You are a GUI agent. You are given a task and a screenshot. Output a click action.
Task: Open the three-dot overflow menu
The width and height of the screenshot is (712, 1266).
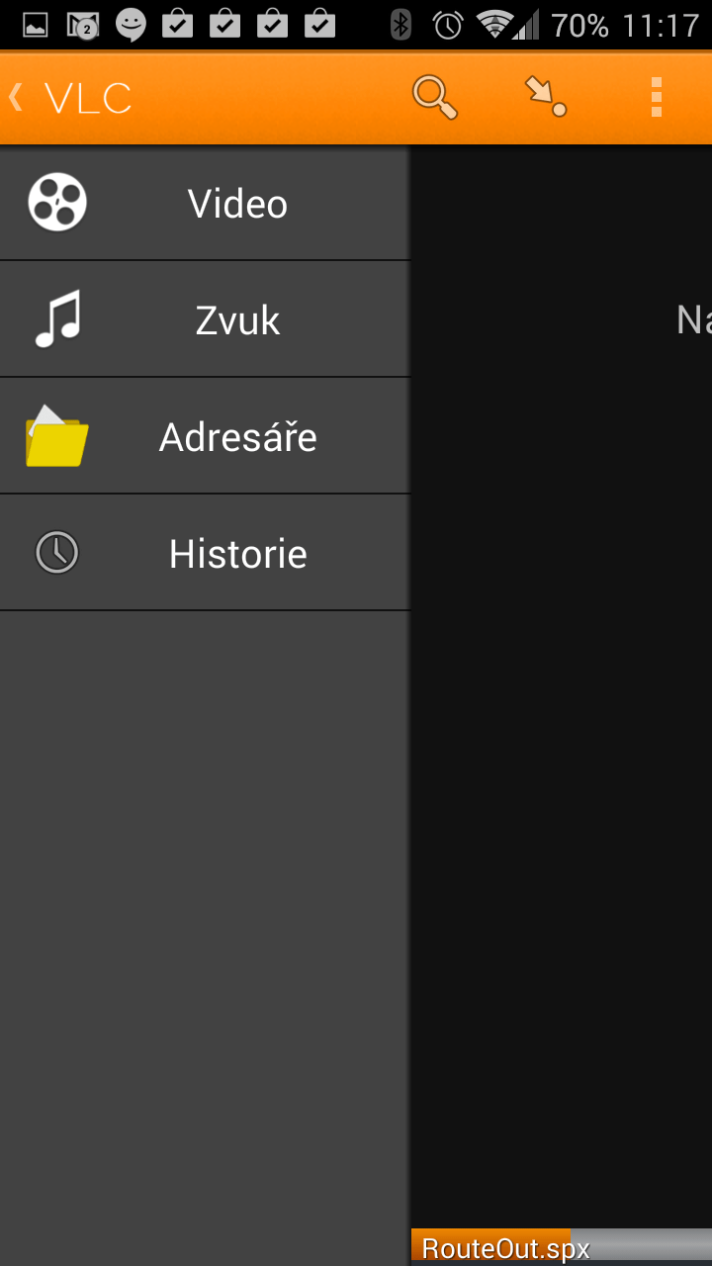(x=656, y=97)
